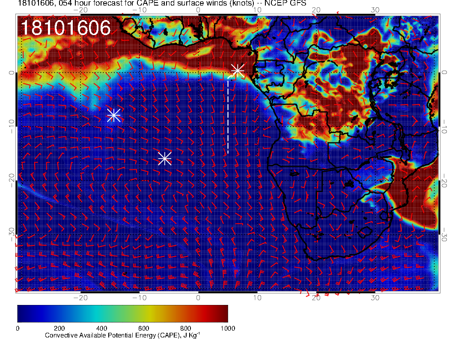
Task: Click the 1000 tick label under the colorbar
Action: pos(228,328)
